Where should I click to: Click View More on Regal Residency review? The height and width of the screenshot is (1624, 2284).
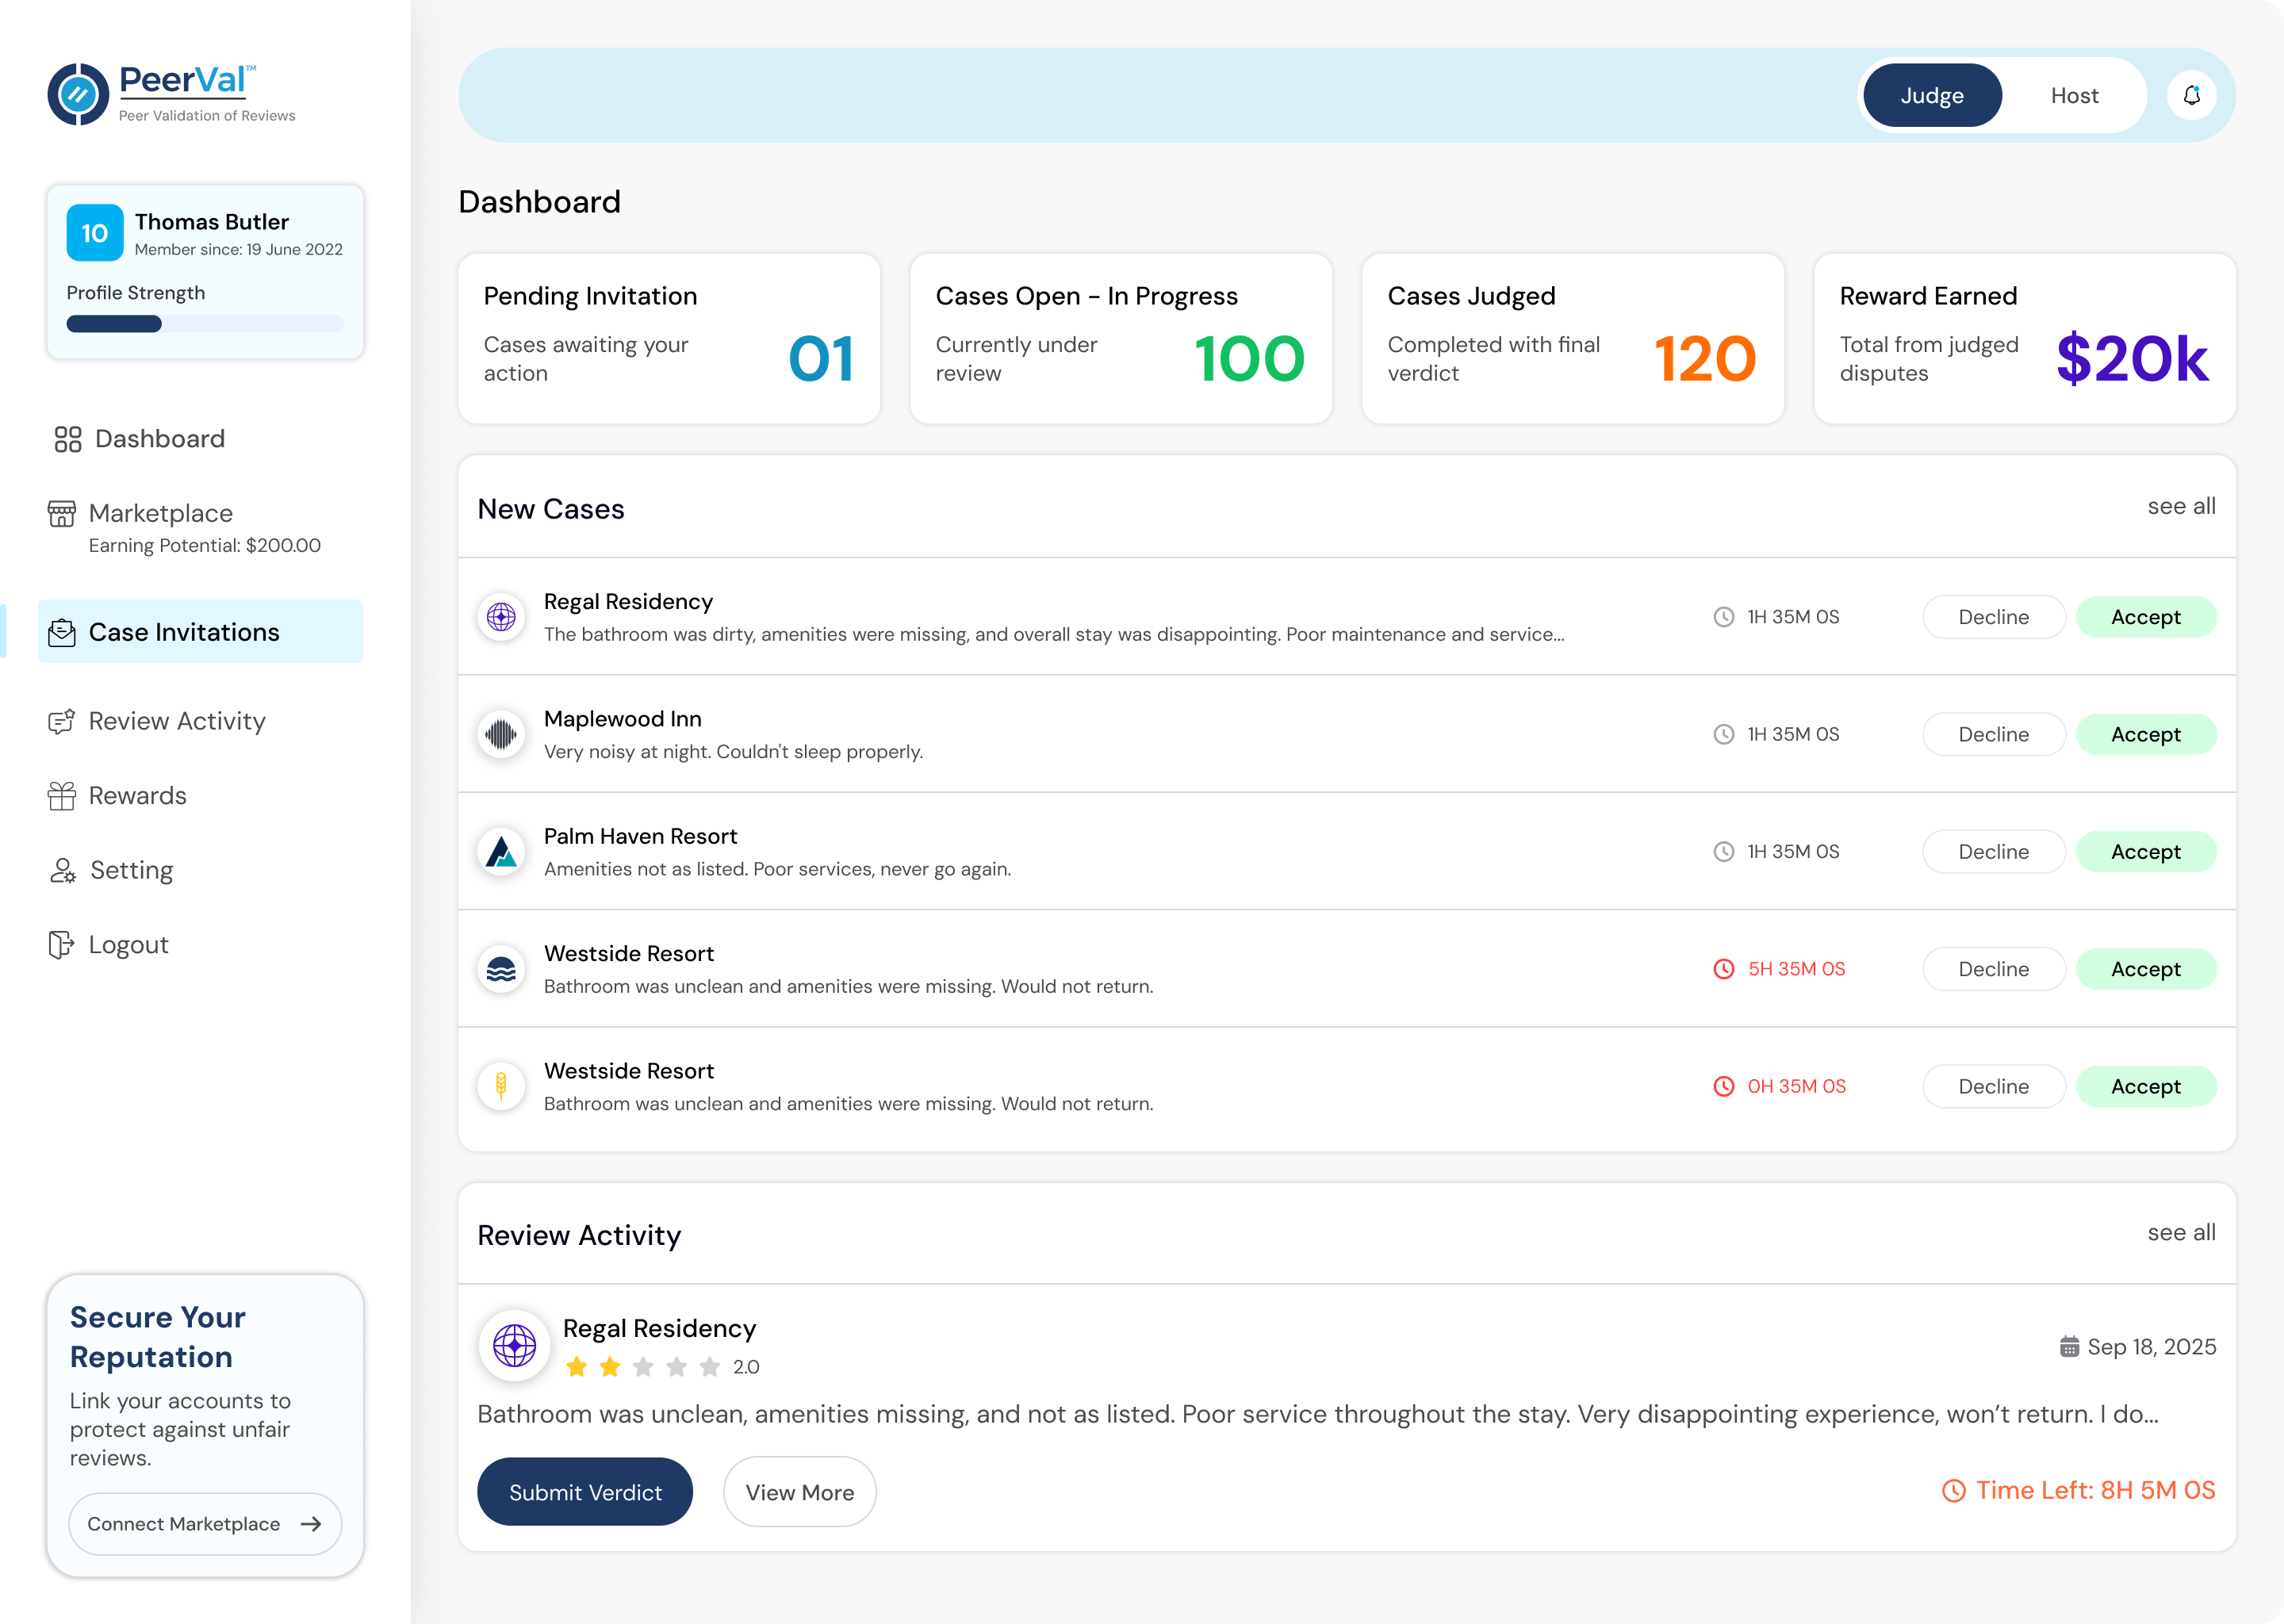[x=799, y=1491]
